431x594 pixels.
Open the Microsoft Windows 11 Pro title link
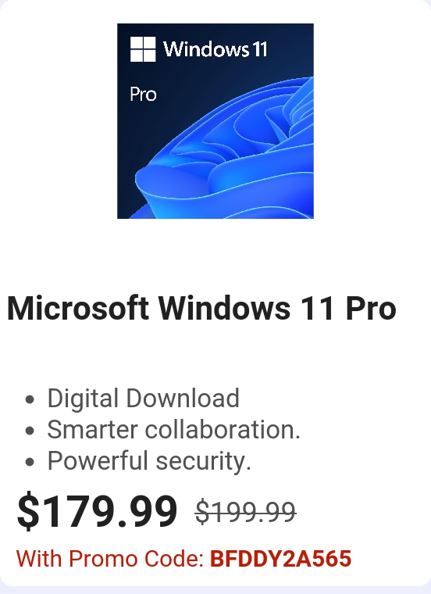tap(201, 309)
